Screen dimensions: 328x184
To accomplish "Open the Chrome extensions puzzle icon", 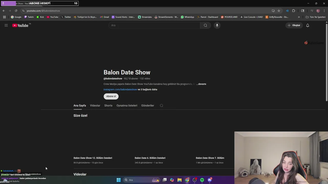I will click(x=294, y=11).
